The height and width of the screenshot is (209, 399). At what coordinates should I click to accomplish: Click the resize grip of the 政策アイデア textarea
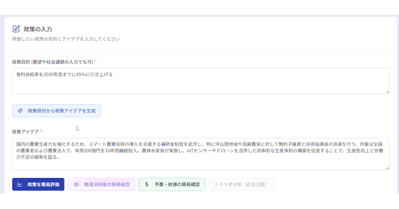(x=387, y=169)
